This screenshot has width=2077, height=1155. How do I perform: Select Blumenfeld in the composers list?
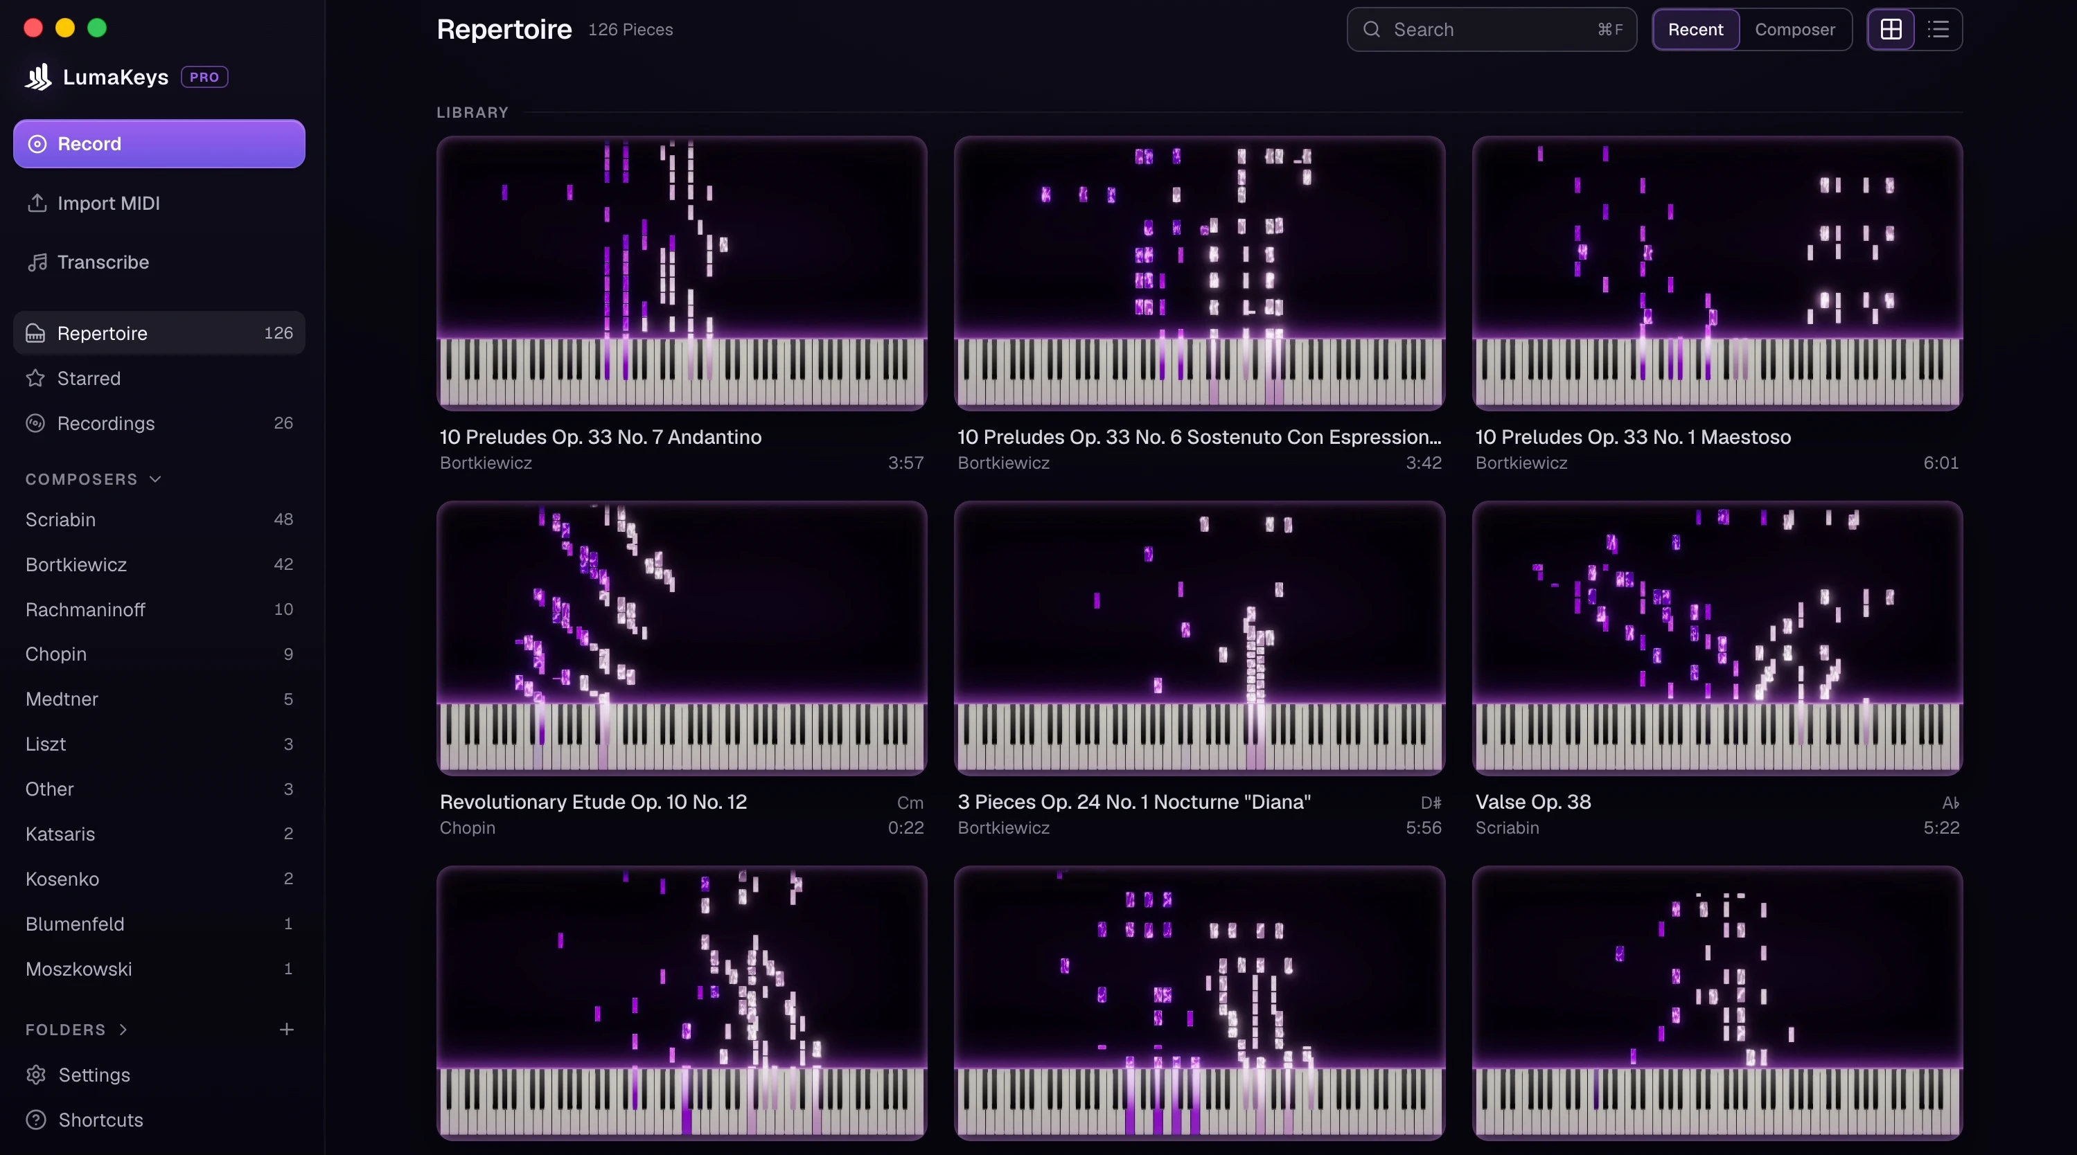pyautogui.click(x=159, y=924)
